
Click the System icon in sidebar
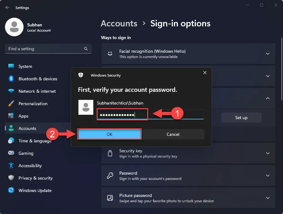pyautogui.click(x=11, y=66)
